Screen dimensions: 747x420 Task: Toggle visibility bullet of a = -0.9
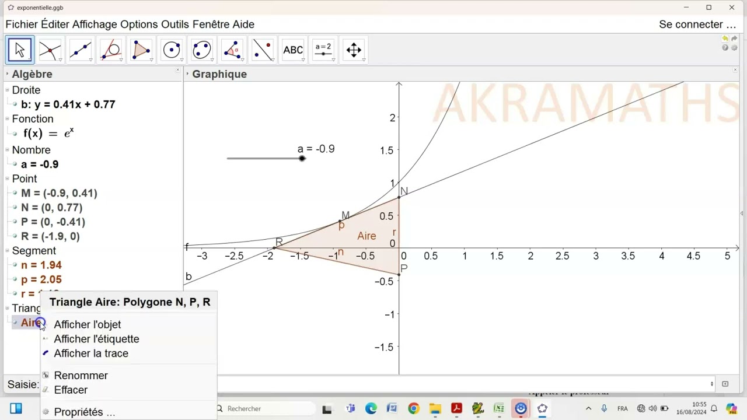(15, 164)
